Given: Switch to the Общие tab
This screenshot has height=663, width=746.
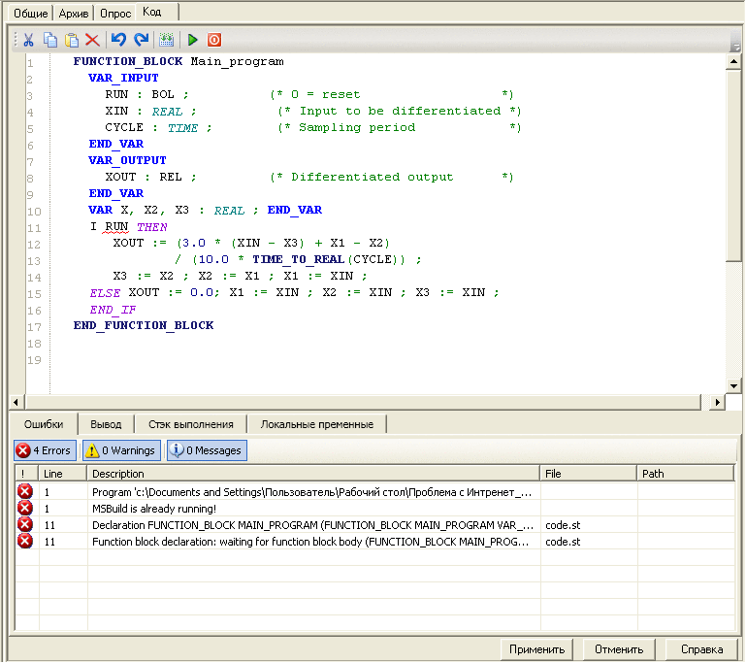Looking at the screenshot, I should (x=30, y=14).
